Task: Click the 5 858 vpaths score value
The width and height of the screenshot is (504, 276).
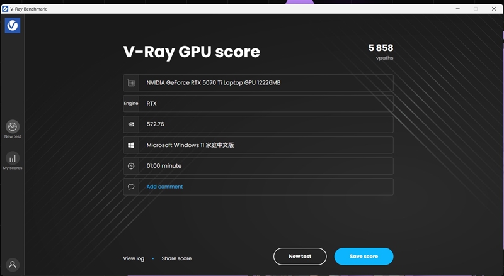Action: tap(381, 48)
